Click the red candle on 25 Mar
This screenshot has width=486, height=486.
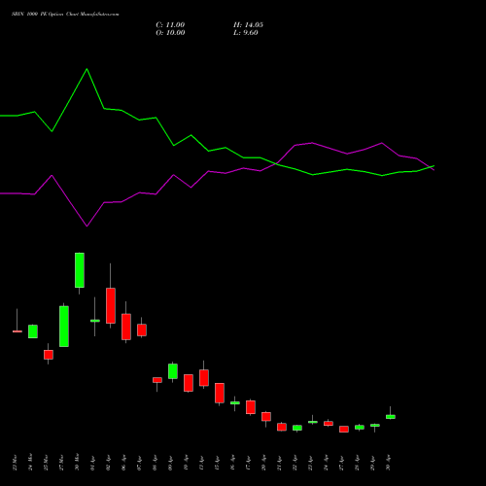49,355
